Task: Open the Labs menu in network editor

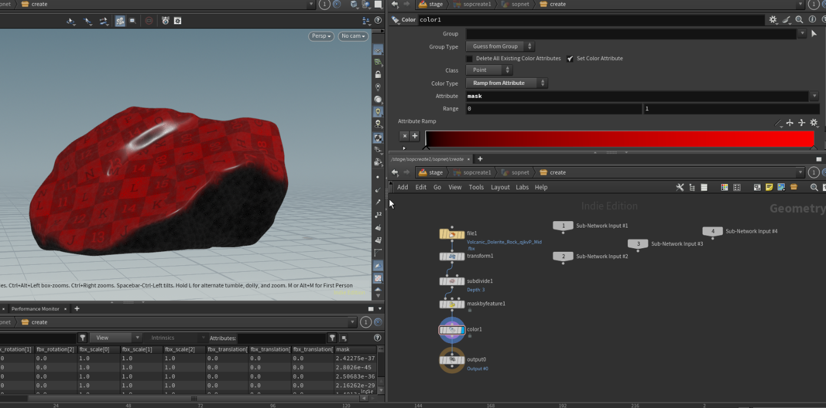Action: click(522, 187)
